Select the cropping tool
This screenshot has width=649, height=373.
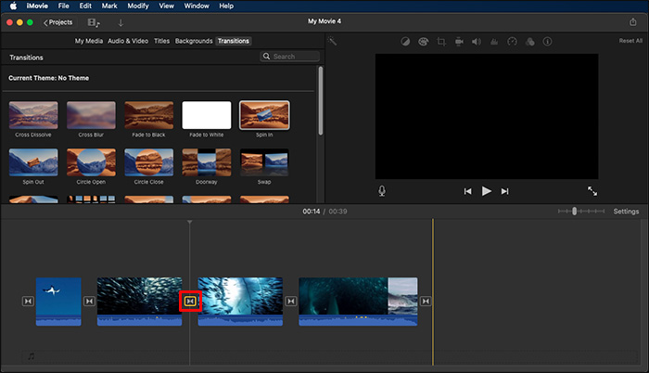[441, 42]
